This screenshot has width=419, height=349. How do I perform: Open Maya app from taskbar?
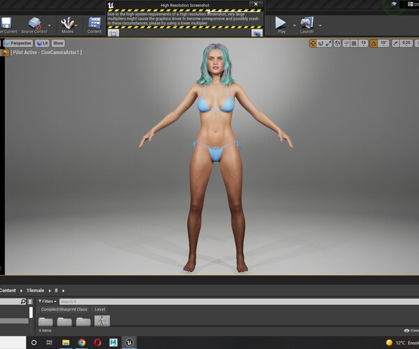point(113,342)
